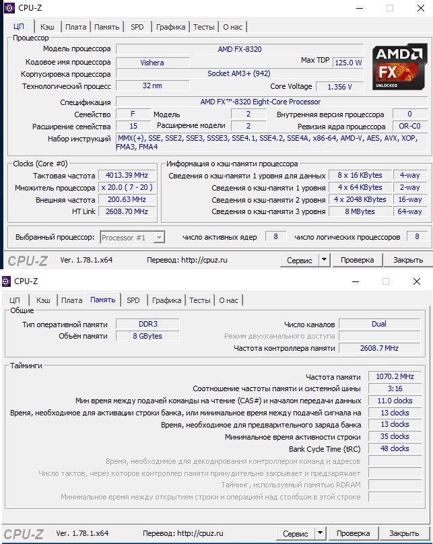Screen dimensions: 433x544
Task: Expand the Сервис dropdown arrow in top window
Action: 324,260
